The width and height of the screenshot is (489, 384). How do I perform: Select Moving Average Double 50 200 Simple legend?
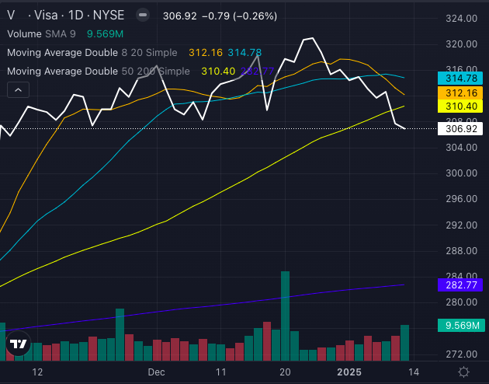(x=98, y=72)
